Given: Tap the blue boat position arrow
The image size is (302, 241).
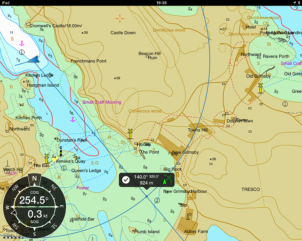Looking at the screenshot, I should [34, 60].
